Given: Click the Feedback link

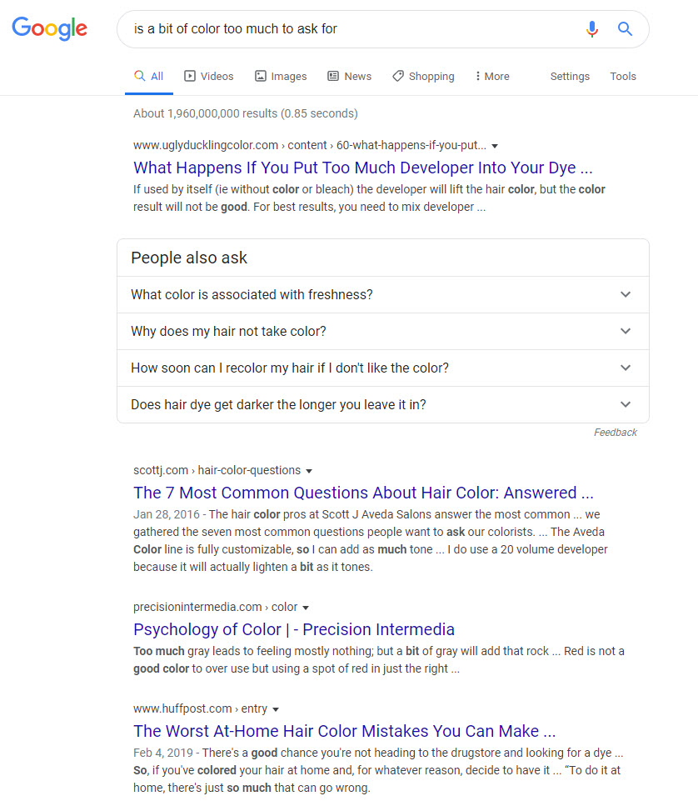Looking at the screenshot, I should coord(615,433).
